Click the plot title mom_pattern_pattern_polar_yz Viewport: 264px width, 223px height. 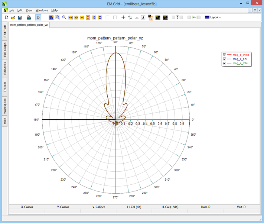(115, 38)
